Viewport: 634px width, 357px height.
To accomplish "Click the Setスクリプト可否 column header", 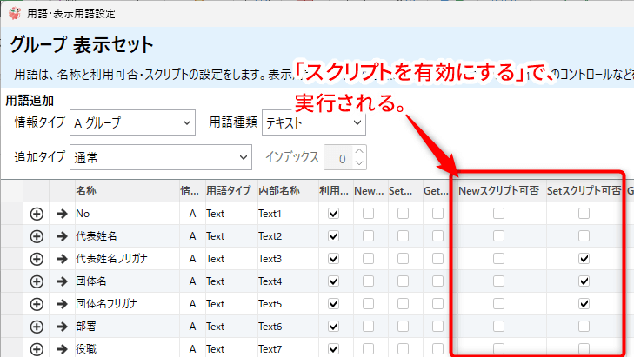I will click(x=584, y=191).
